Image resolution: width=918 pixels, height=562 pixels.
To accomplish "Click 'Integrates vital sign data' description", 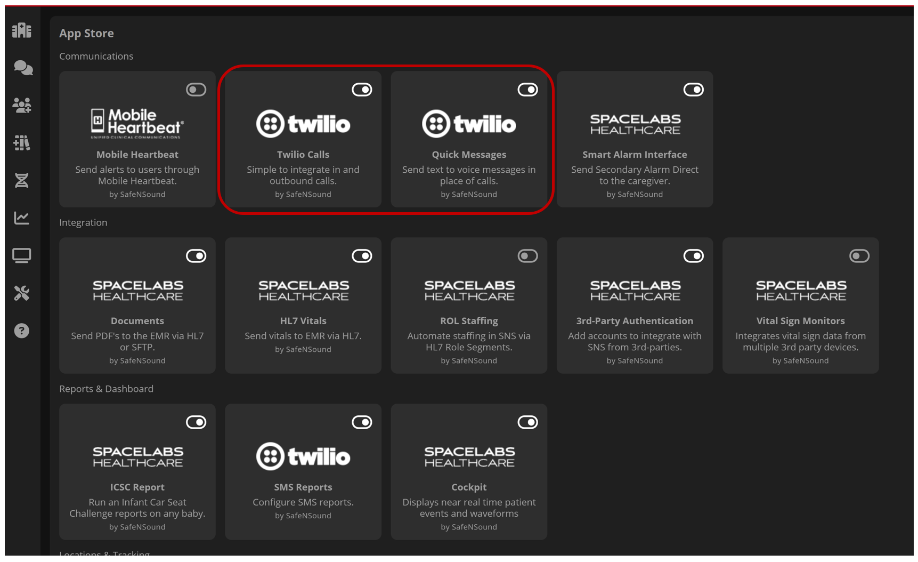I will pos(801,342).
